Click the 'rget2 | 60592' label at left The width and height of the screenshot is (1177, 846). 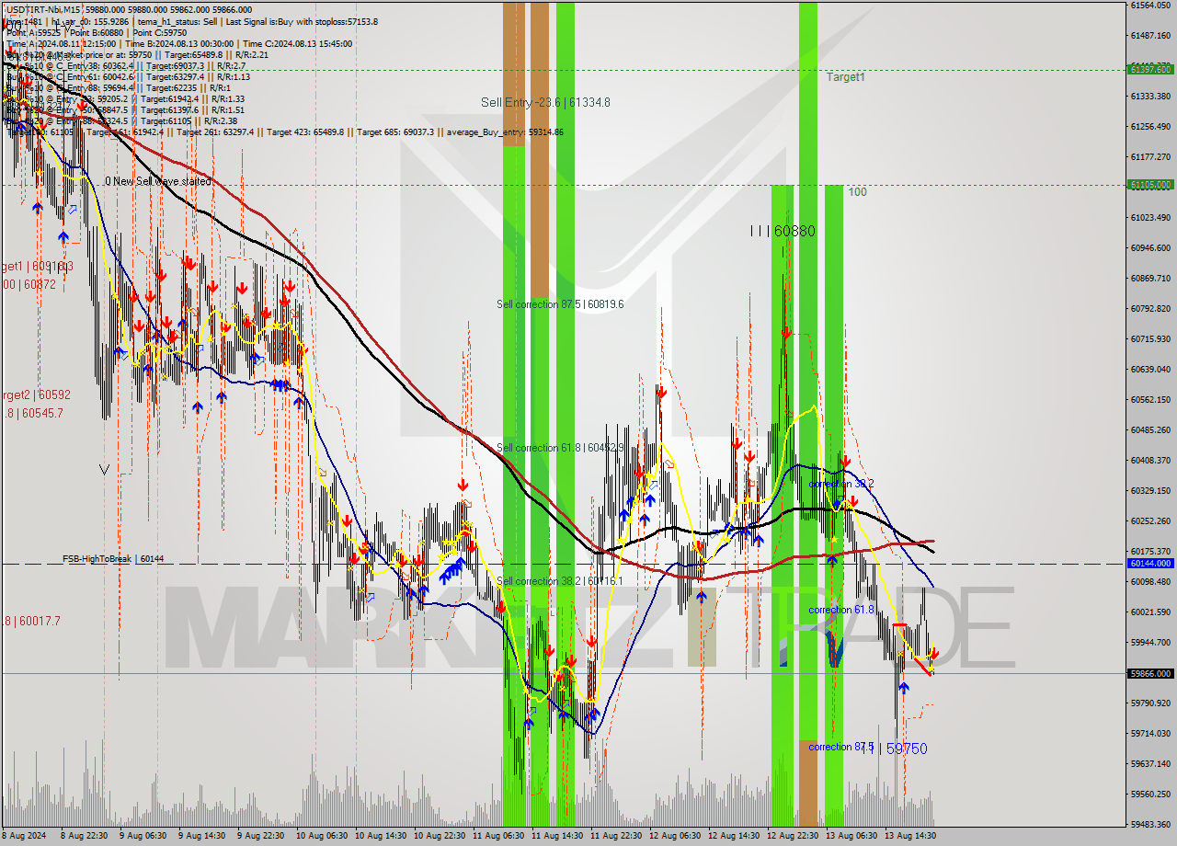point(36,395)
